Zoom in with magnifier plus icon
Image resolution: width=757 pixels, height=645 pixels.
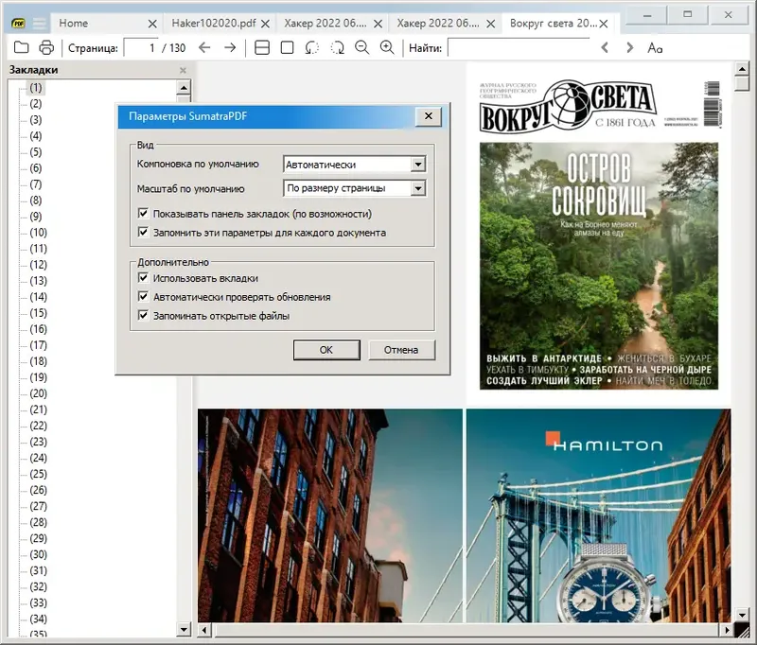(387, 47)
